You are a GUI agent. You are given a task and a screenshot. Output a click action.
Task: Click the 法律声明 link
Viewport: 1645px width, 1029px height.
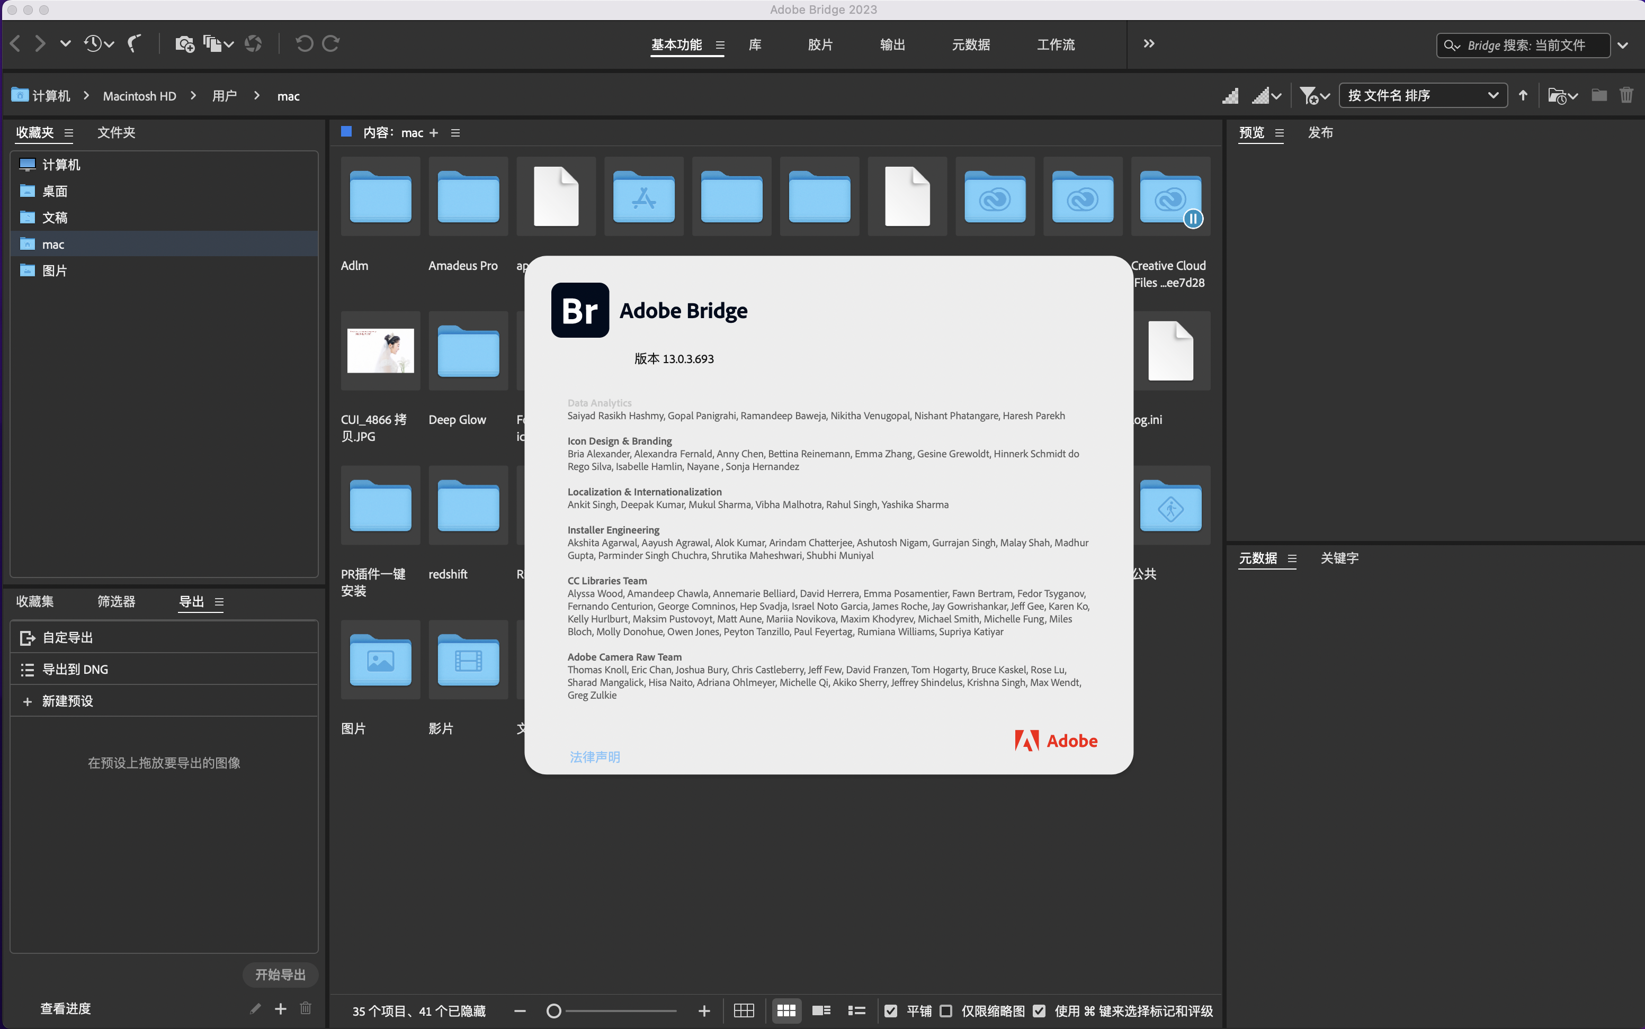(594, 757)
